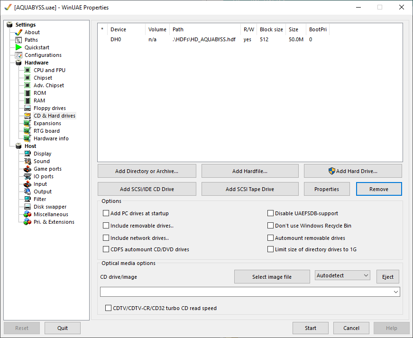Click the Quit button
The height and width of the screenshot is (338, 413).
pos(63,328)
